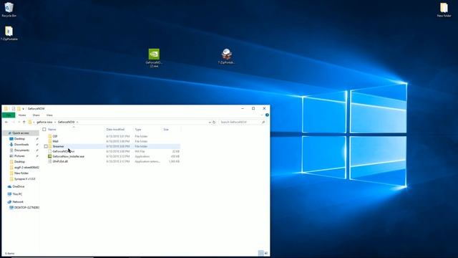The image size is (458, 258).
Task: Select This PC in navigation pane
Action: (17, 194)
